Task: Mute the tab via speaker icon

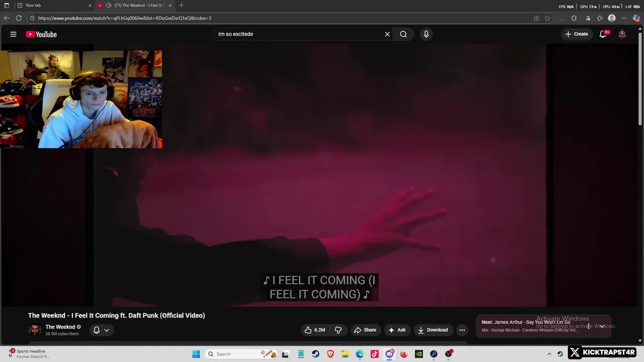Action: (x=108, y=5)
